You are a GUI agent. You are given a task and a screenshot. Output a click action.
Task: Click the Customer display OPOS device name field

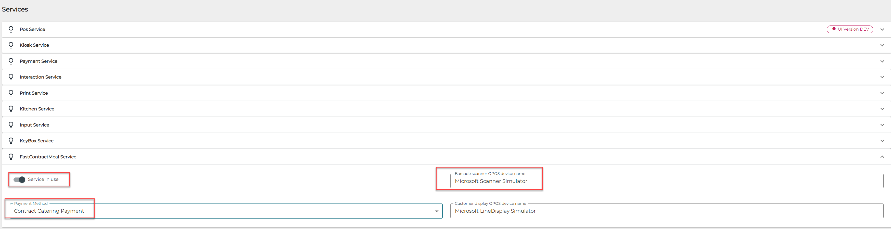coord(666,211)
